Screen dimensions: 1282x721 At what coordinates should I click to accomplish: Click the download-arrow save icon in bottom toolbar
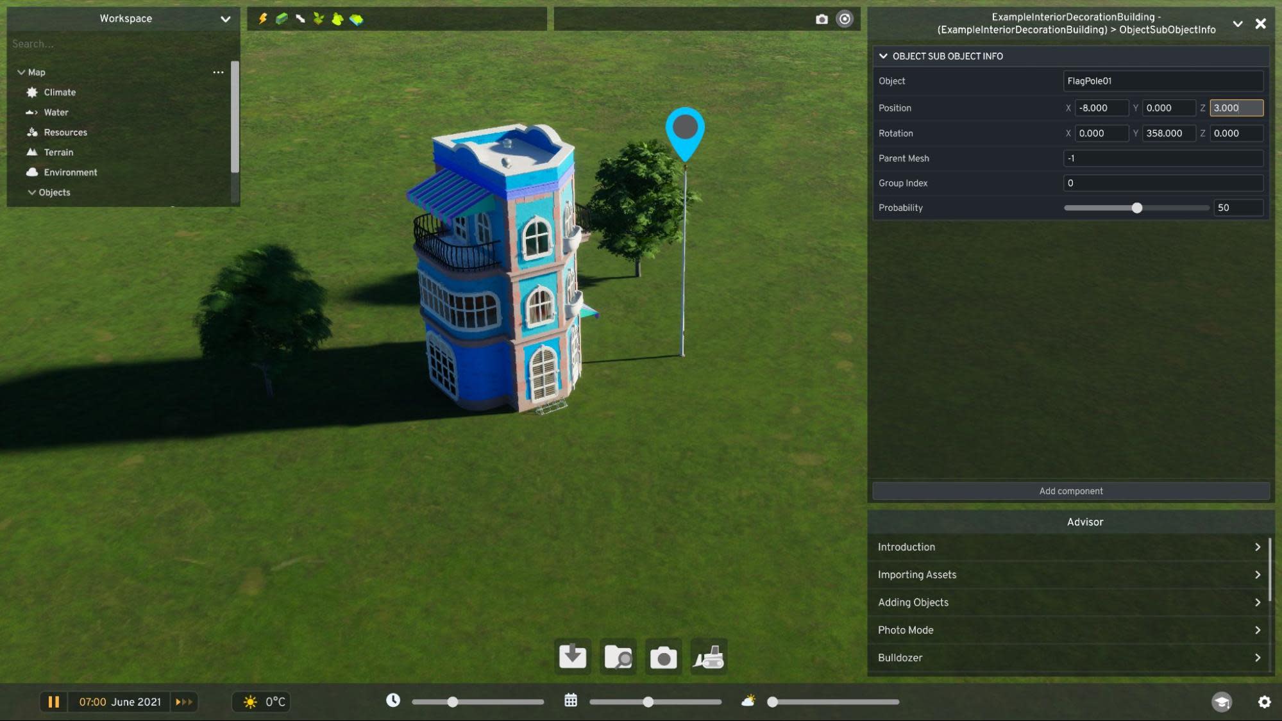click(x=573, y=657)
